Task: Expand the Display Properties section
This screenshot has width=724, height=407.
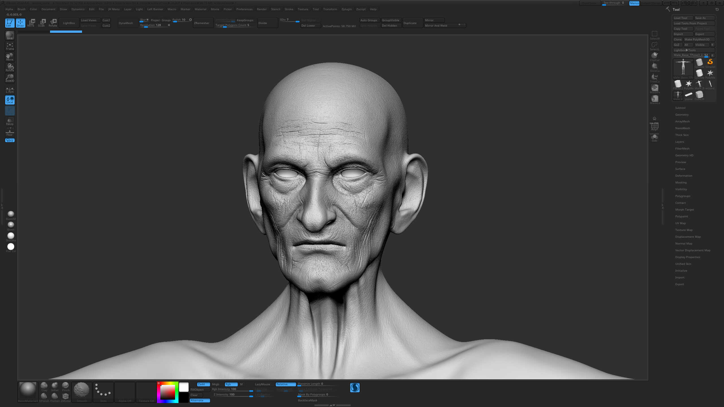Action: click(688, 257)
